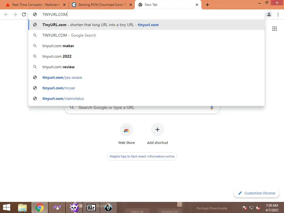Close the New Tab tab
This screenshot has height=213, width=284.
point(197,5)
